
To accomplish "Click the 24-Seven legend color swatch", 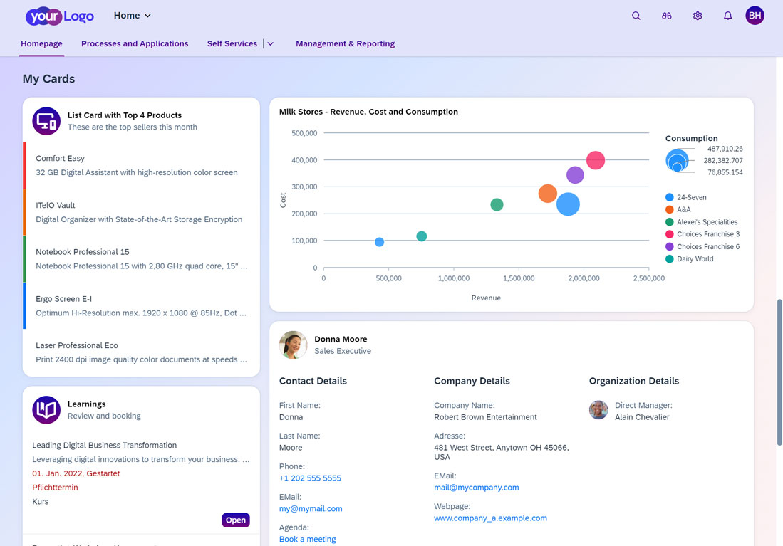I will tap(670, 197).
